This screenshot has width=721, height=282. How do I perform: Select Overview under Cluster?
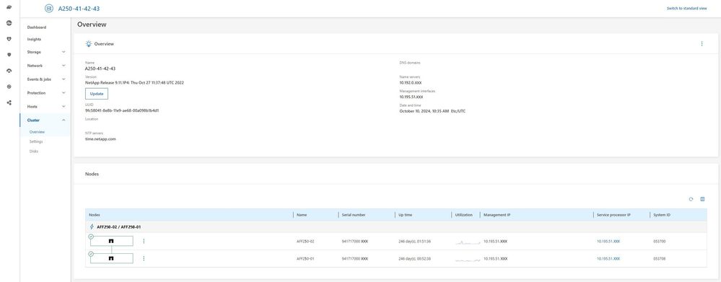tap(37, 132)
